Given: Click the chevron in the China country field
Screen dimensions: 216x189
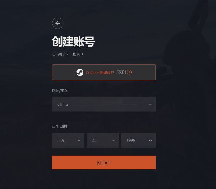Looking at the screenshot, I should [151, 104].
